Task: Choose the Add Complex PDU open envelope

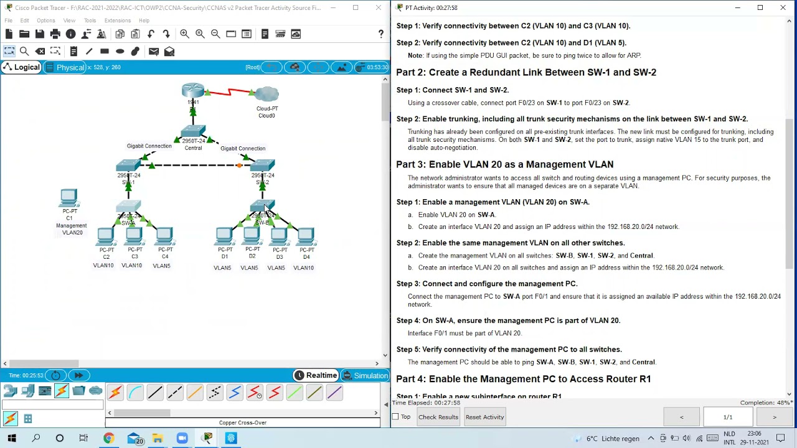Action: pos(169,52)
